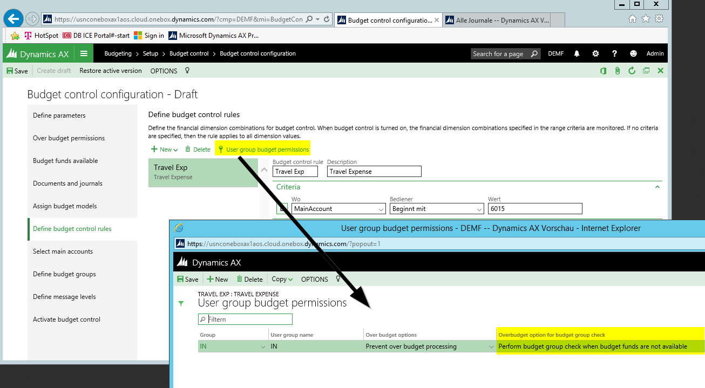705x388 pixels.
Task: Open attachments with the paperclip icon
Action: coord(618,71)
